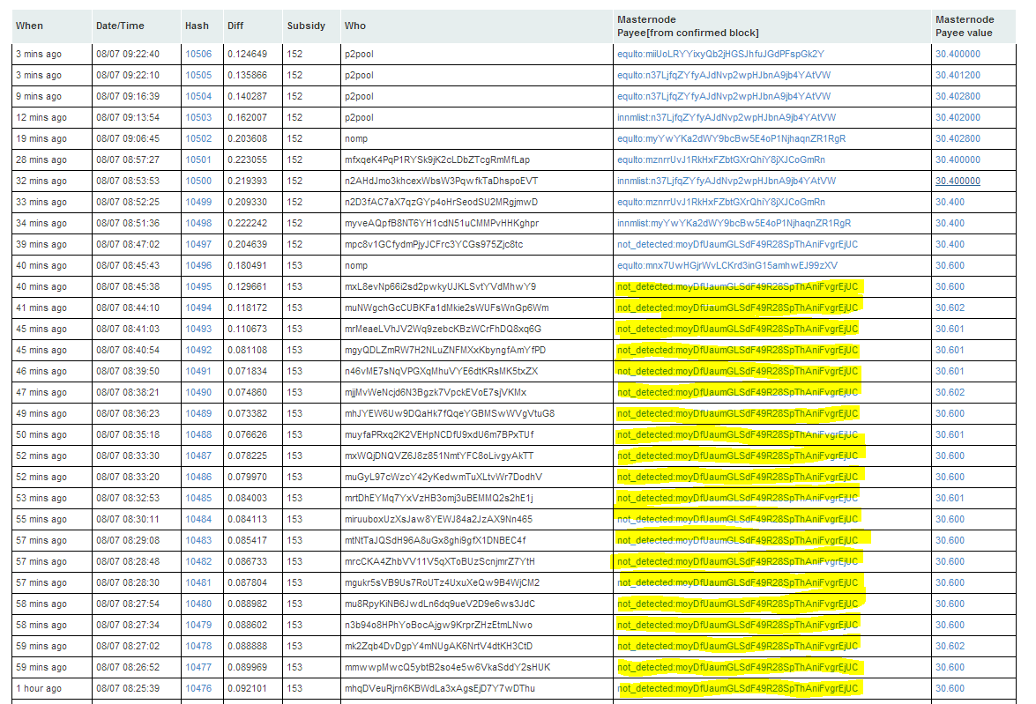Image resolution: width=1036 pixels, height=704 pixels.
Task: Select "nomp" in block 10502 row
Action: tap(356, 138)
